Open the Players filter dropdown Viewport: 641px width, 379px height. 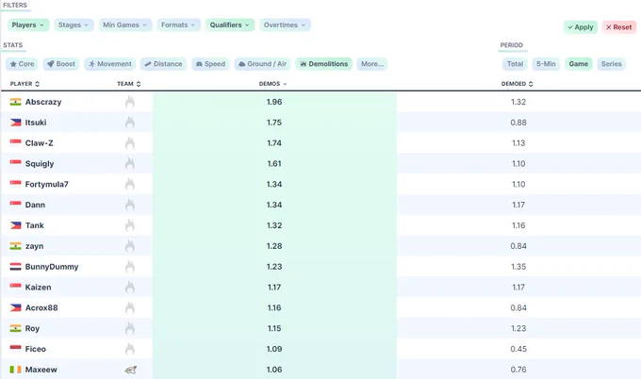click(27, 25)
